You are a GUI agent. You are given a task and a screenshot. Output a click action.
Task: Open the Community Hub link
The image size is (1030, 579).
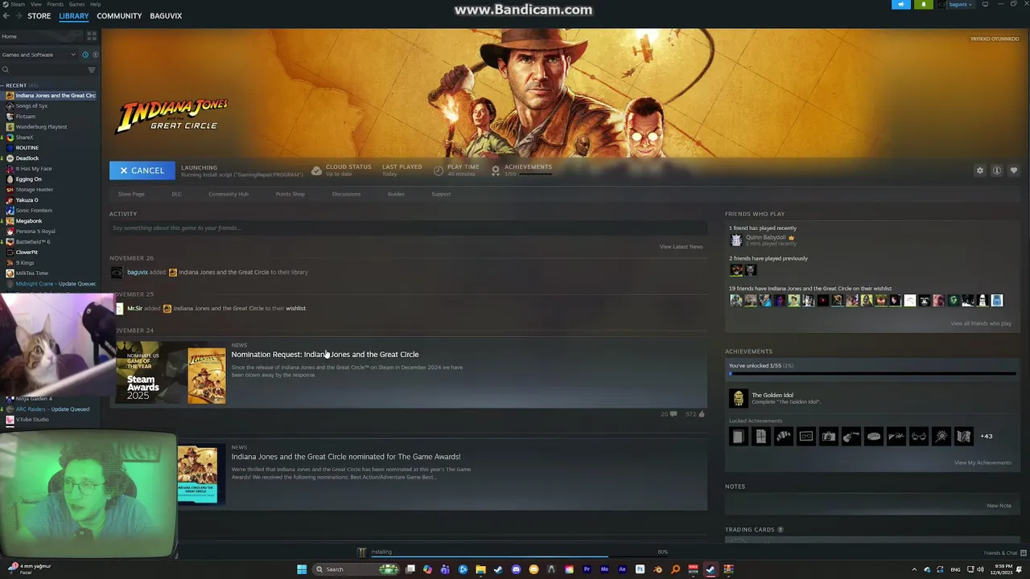(229, 194)
